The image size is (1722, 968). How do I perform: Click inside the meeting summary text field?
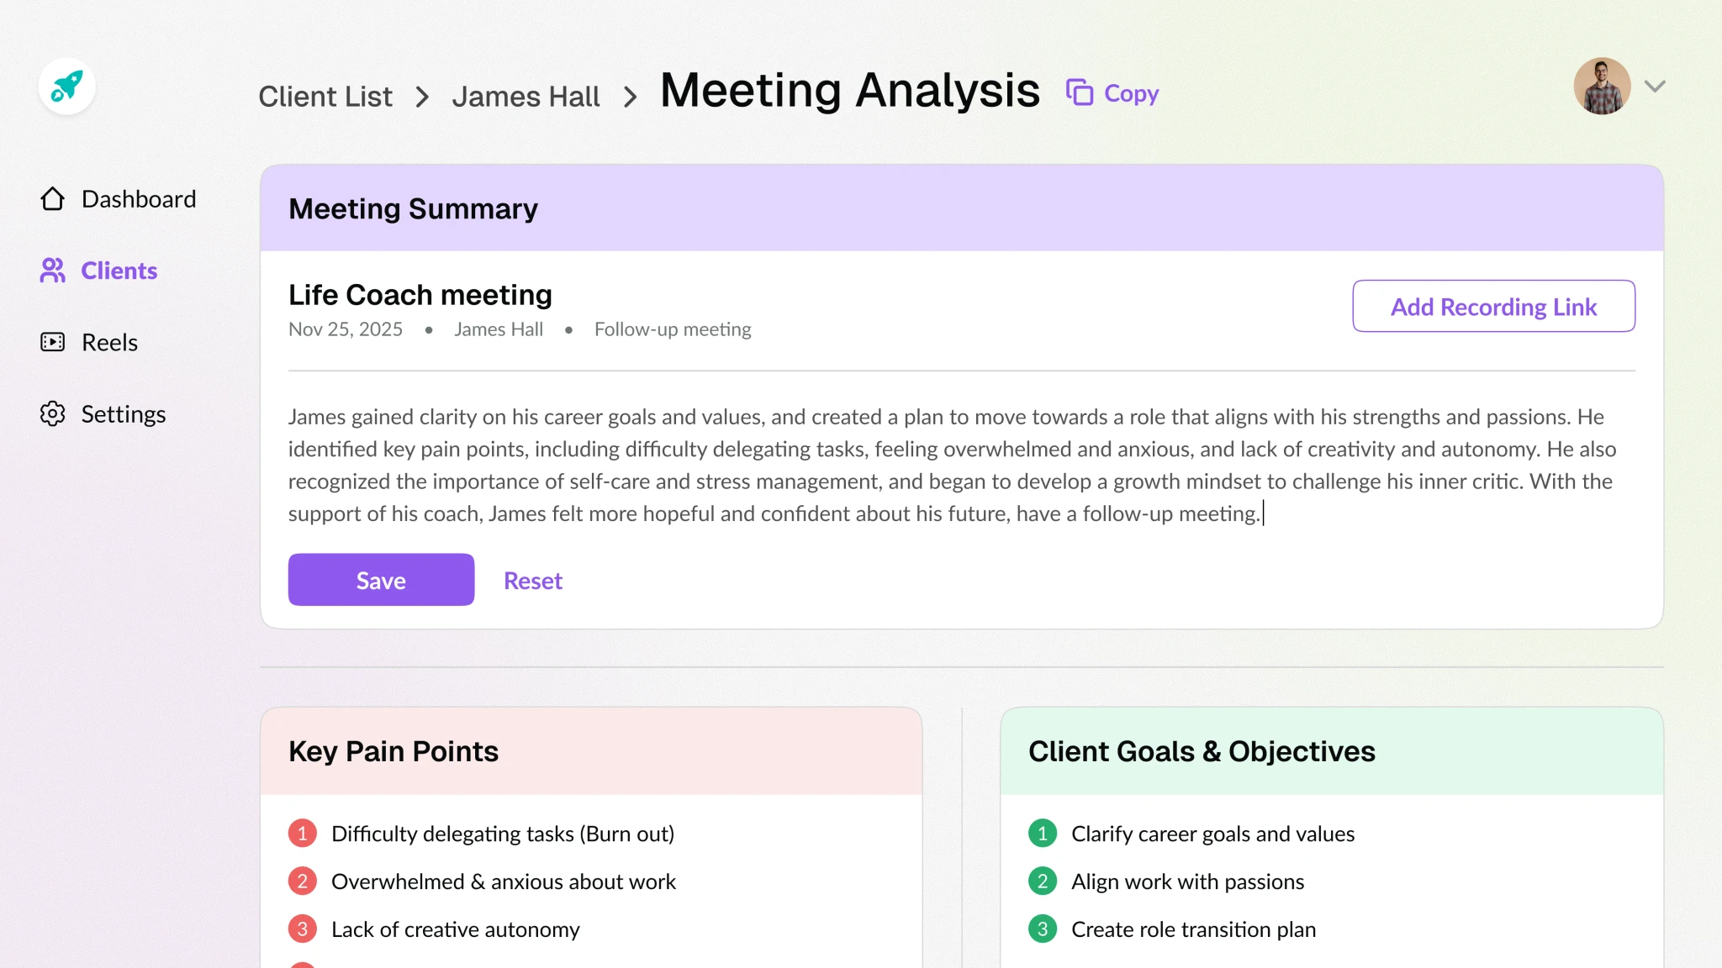[x=950, y=465]
